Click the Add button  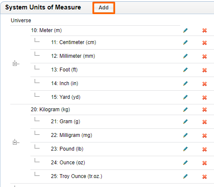(104, 8)
